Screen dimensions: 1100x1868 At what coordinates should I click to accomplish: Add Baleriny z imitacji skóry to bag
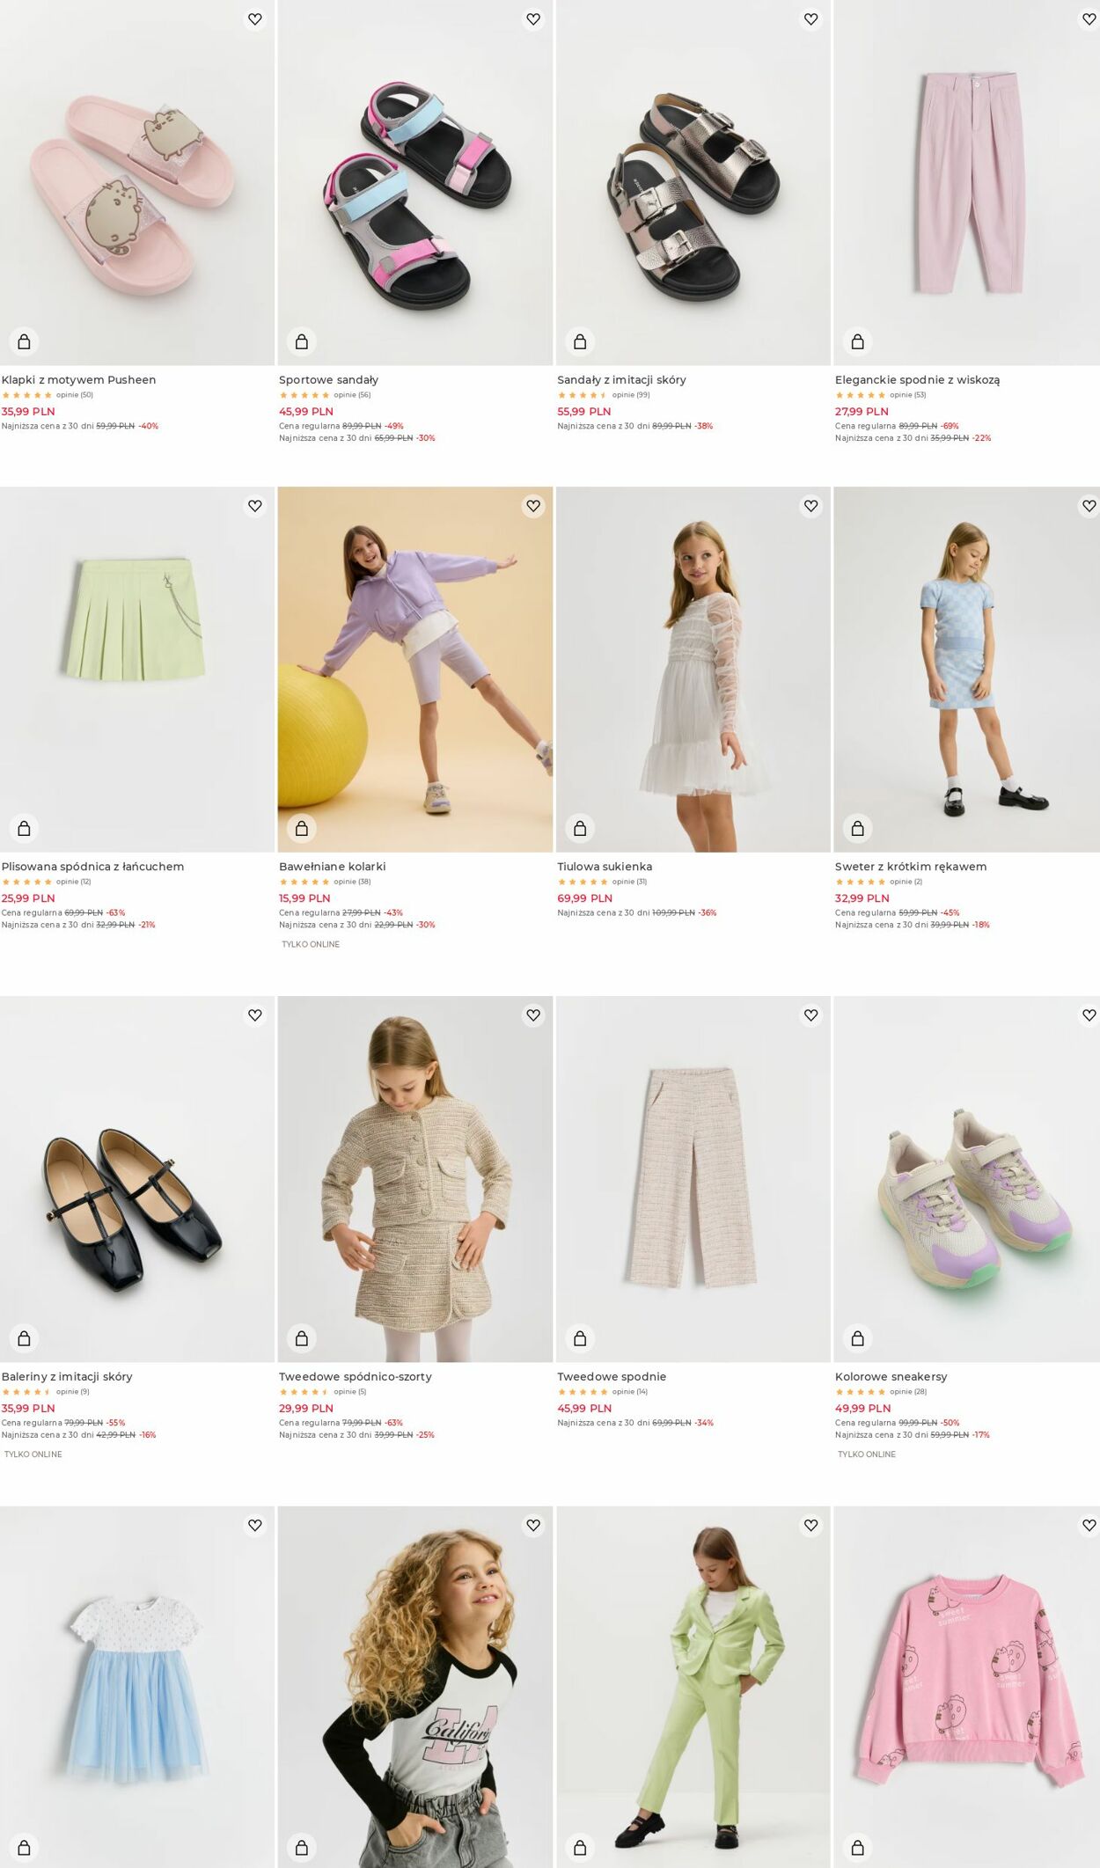pos(24,1338)
